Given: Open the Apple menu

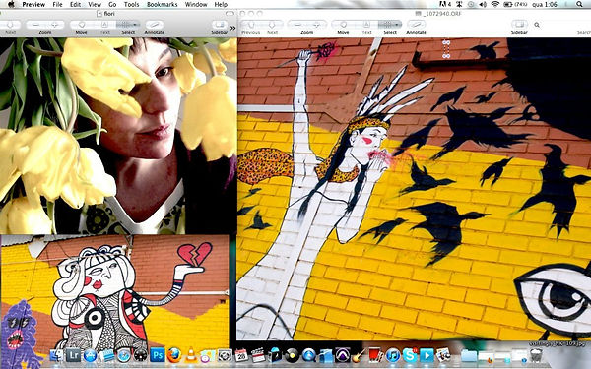Looking at the screenshot, I should click(x=11, y=4).
